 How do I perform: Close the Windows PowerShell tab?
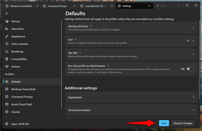tap(37, 6)
